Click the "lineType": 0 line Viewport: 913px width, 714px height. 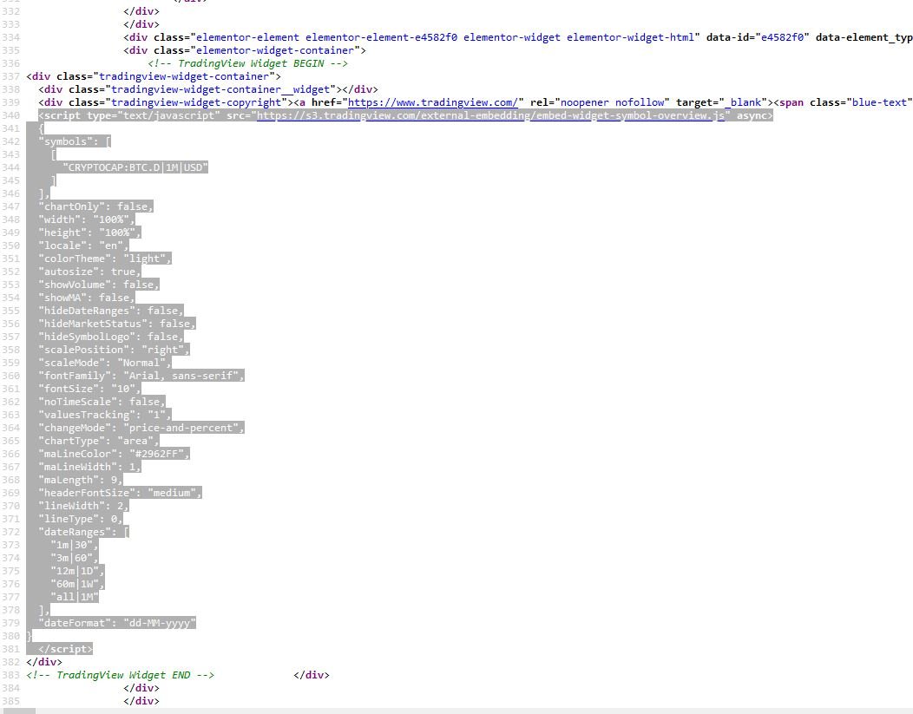pyautogui.click(x=81, y=519)
